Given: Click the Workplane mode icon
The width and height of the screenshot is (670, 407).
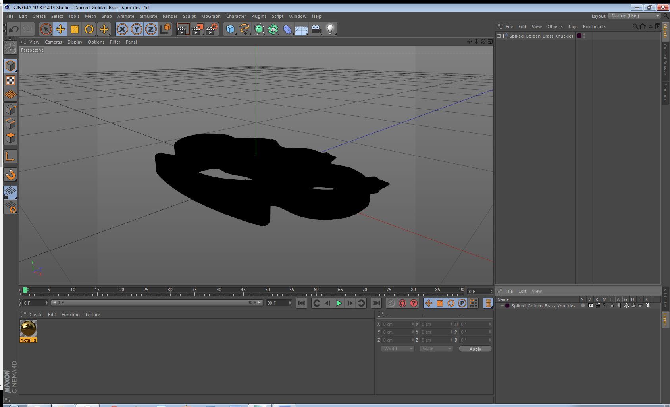Looking at the screenshot, I should pos(10,95).
